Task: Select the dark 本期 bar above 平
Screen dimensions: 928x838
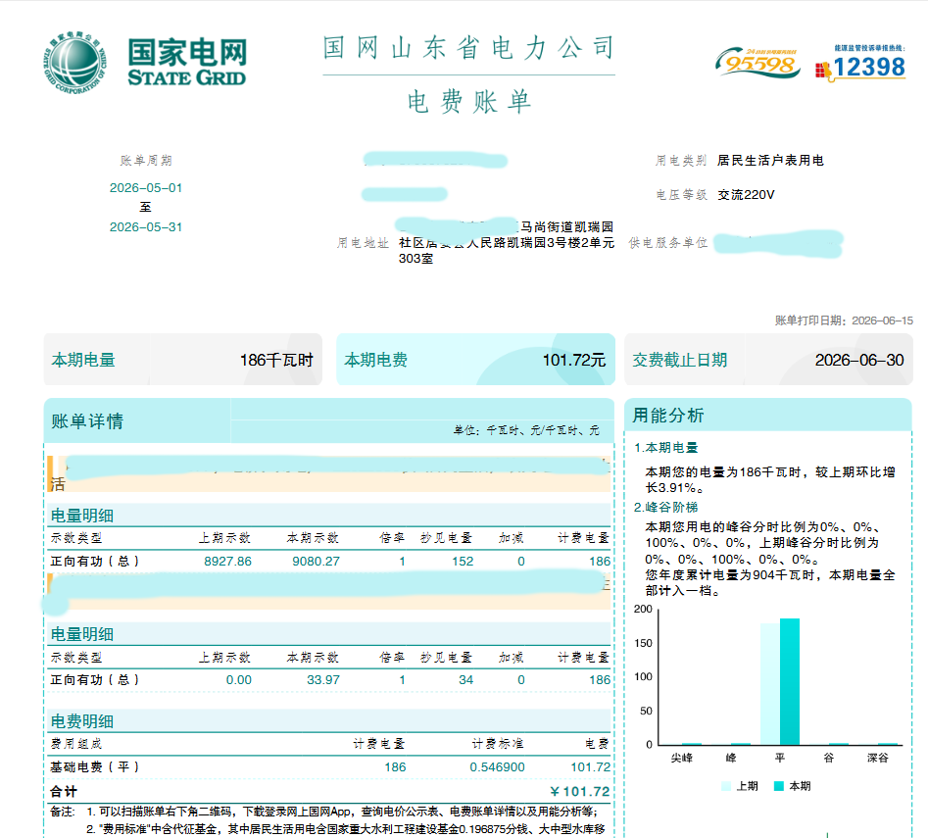Action: [790, 682]
